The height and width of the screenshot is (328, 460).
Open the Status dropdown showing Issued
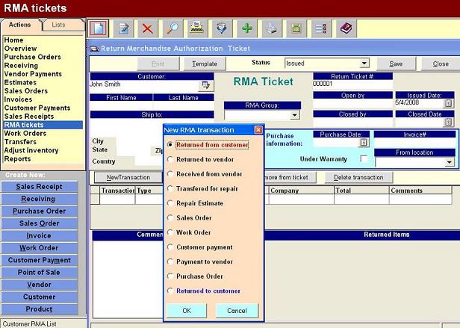pyautogui.click(x=364, y=64)
